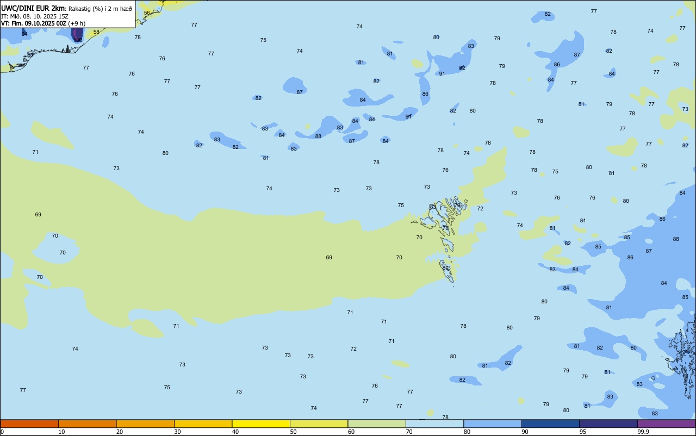Select the "IT: Mið. 08. 10. 2025 15Z" line
This screenshot has width=696, height=436.
point(35,16)
